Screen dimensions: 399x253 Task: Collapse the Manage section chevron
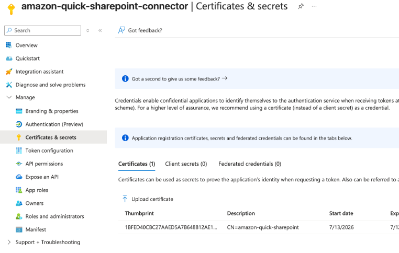pos(9,97)
